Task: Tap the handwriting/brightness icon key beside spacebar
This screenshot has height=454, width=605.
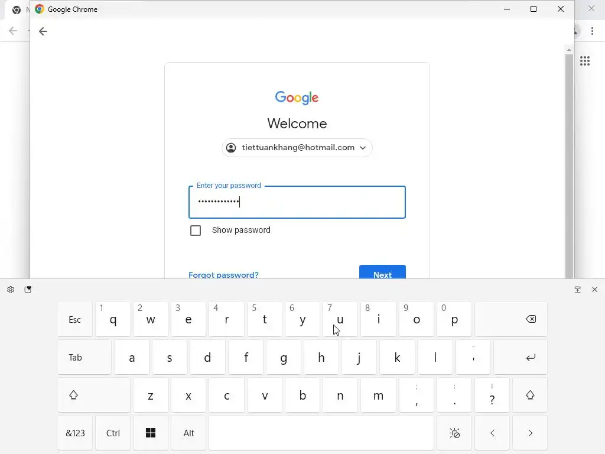Action: pyautogui.click(x=454, y=433)
